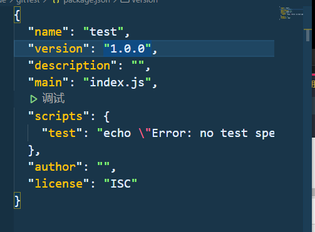Place cursor in "1.0.0" version value
The width and height of the screenshot is (315, 232).
(127, 49)
